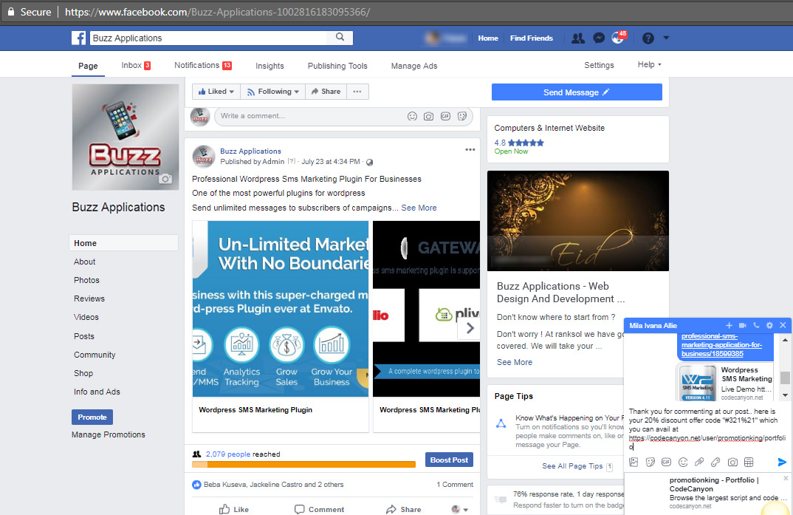The height and width of the screenshot is (515, 793).
Task: Click sticker icon in comment box
Action: coord(461,116)
